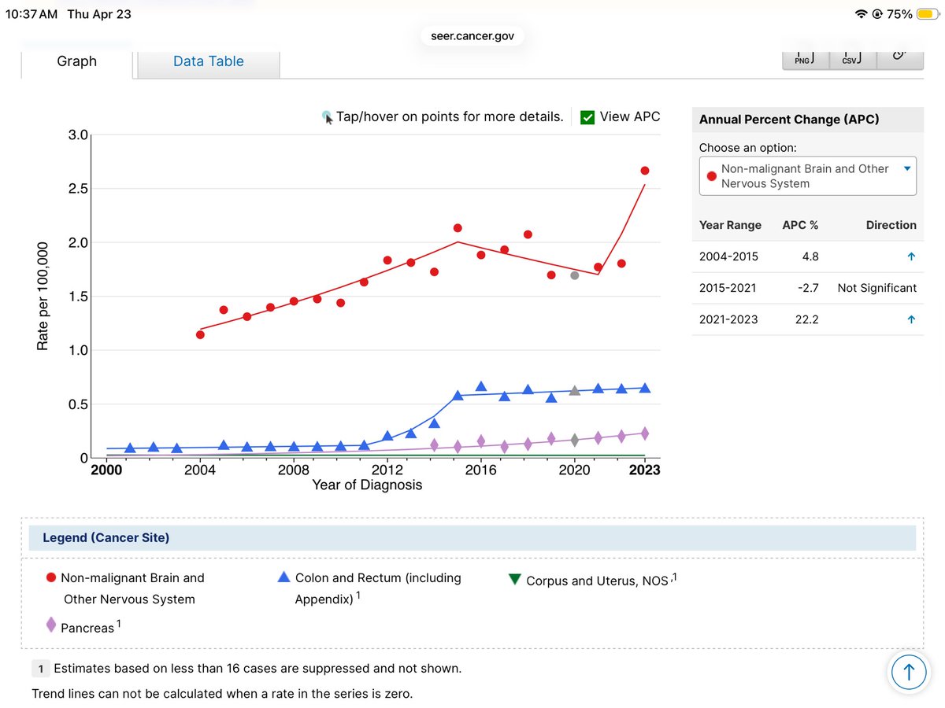Click the Year Range column header
This screenshot has width=945, height=708.
point(730,225)
